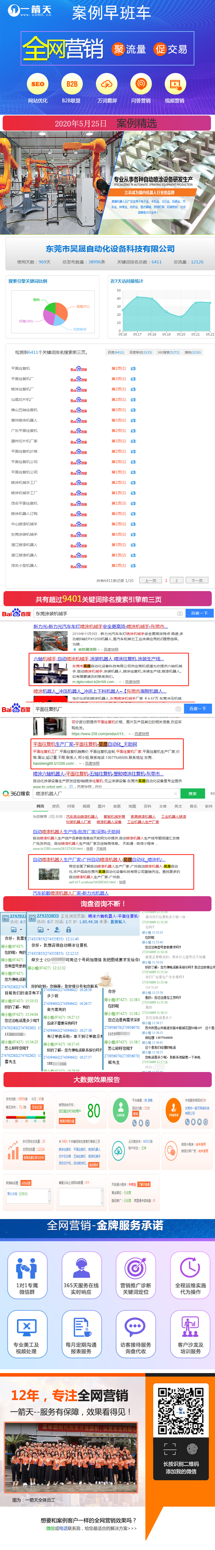Click the green 搜索 button in 360搜索
The width and height of the screenshot is (215, 1550).
pyautogui.click(x=192, y=794)
